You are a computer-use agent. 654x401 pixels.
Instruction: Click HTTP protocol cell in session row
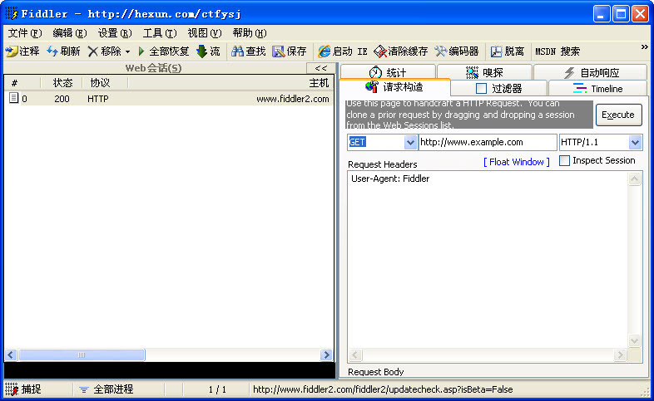(x=98, y=99)
